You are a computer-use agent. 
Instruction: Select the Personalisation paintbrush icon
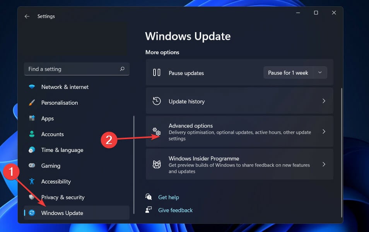[32, 102]
